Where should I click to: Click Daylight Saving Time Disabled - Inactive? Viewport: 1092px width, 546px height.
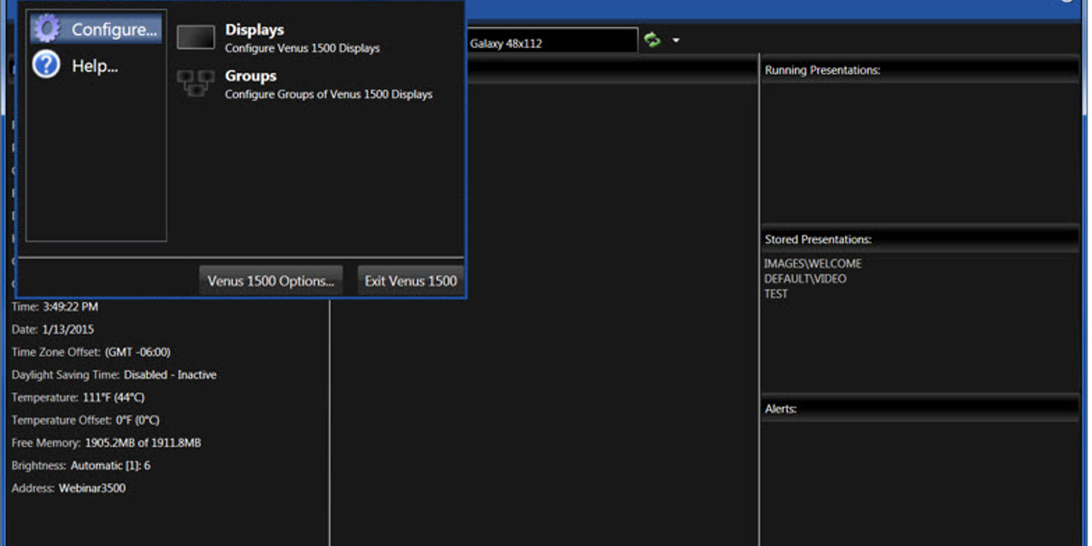tap(170, 374)
